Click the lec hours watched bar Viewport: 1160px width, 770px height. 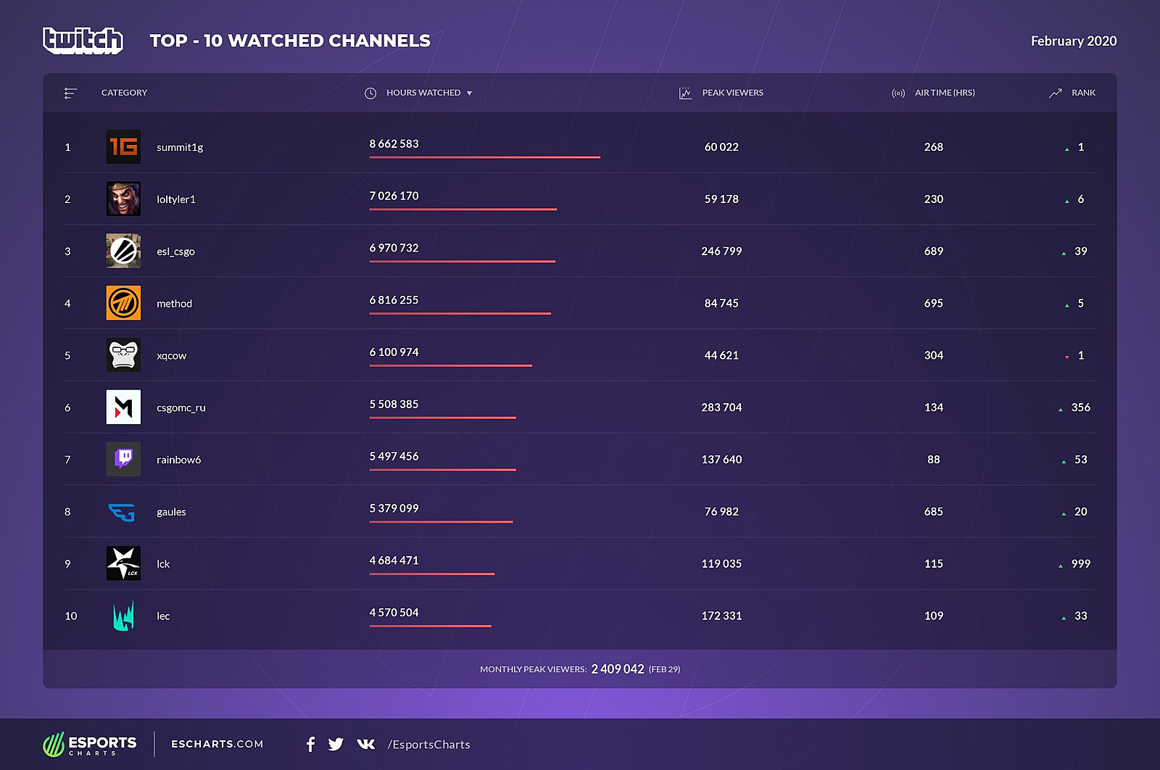[430, 626]
